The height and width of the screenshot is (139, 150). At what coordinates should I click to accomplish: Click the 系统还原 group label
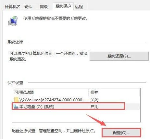pos(15,42)
